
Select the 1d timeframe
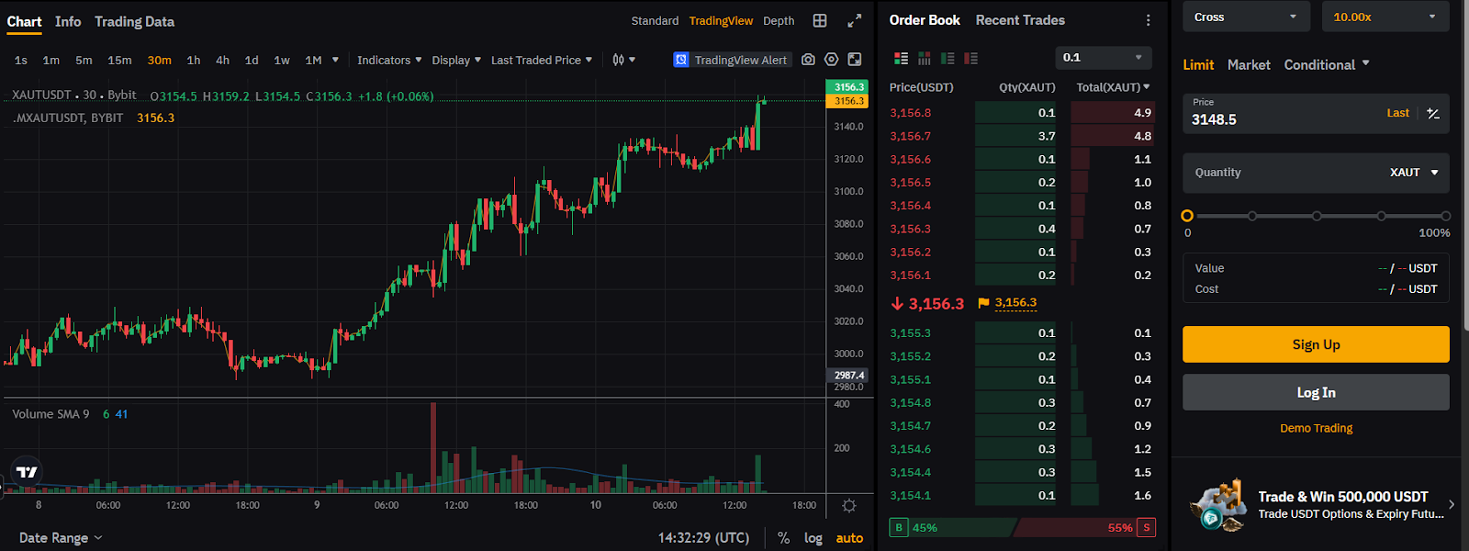click(x=252, y=60)
